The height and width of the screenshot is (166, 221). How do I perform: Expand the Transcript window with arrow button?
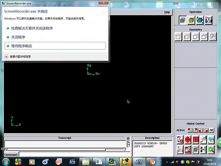[128, 138]
